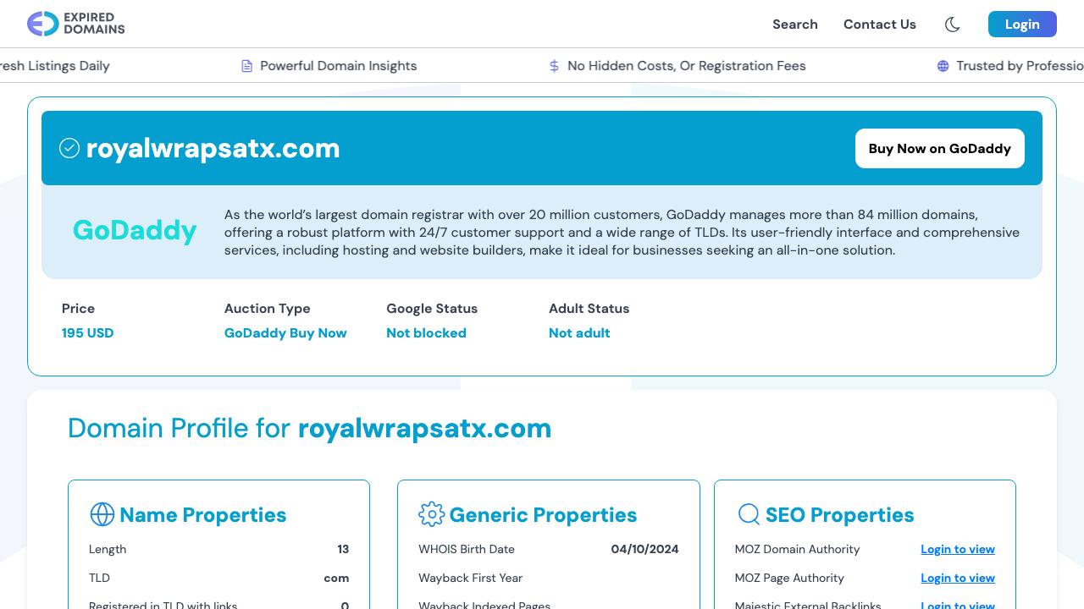Click the Expired Domains logo
This screenshot has height=609, width=1084.
pyautogui.click(x=76, y=24)
